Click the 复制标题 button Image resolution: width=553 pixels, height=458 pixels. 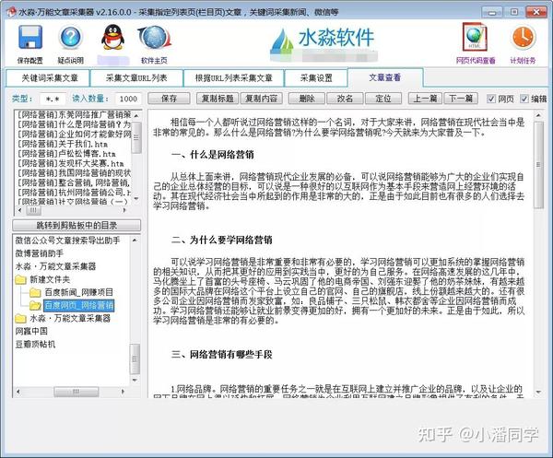[218, 99]
